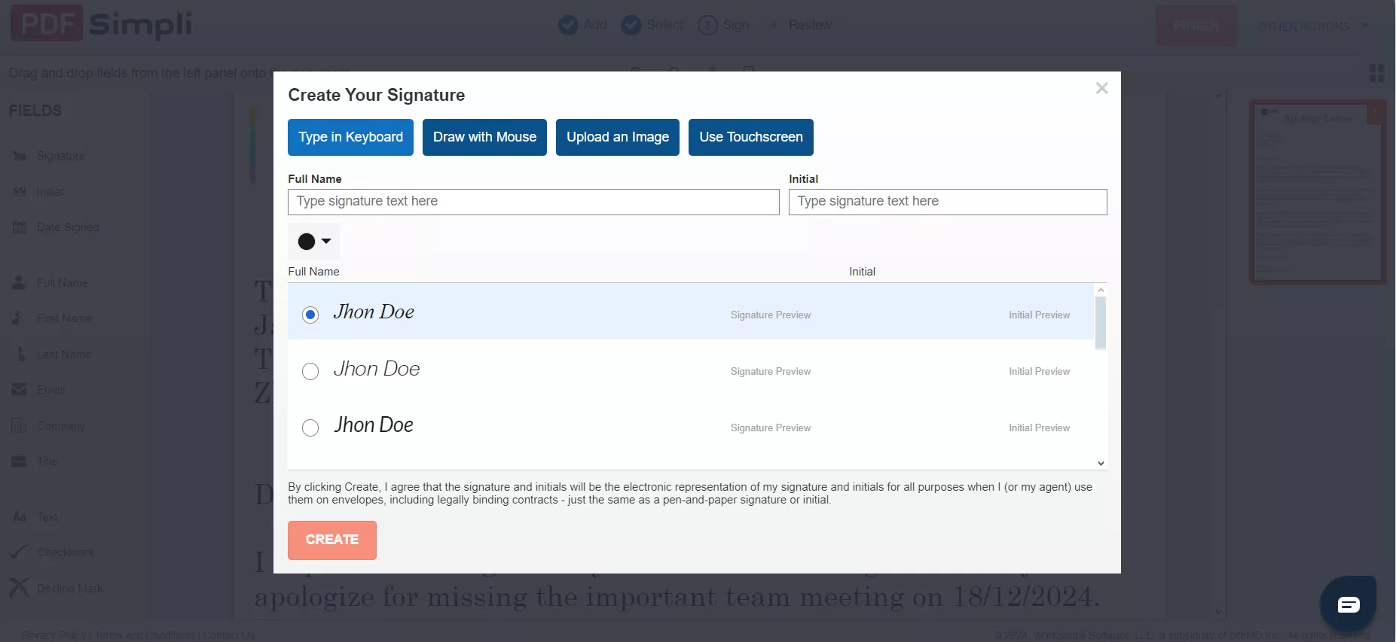Click the chat support bubble icon
The height and width of the screenshot is (642, 1396).
[x=1348, y=604]
